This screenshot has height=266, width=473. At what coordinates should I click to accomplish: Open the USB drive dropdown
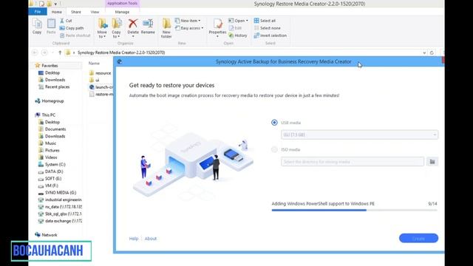(360, 134)
